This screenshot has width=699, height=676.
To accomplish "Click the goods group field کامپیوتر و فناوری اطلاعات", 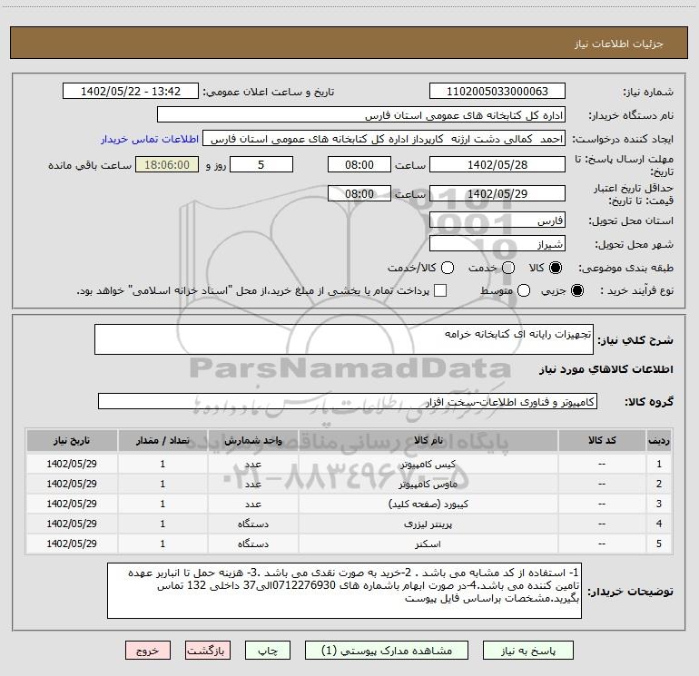I will [x=348, y=401].
